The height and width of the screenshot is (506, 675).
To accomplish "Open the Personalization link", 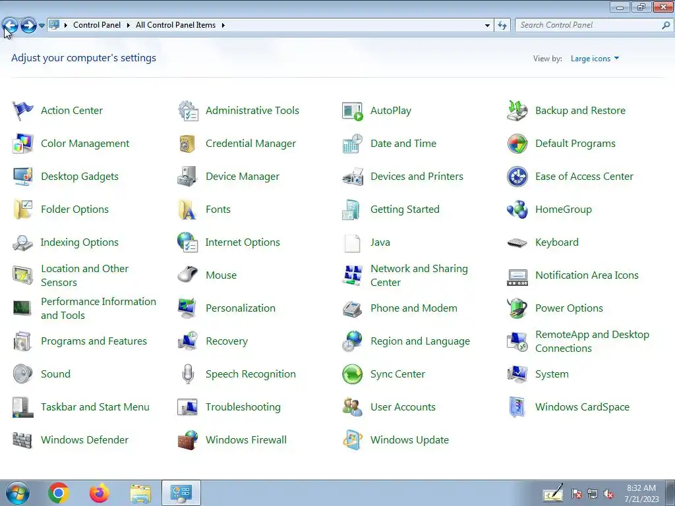I will point(240,308).
